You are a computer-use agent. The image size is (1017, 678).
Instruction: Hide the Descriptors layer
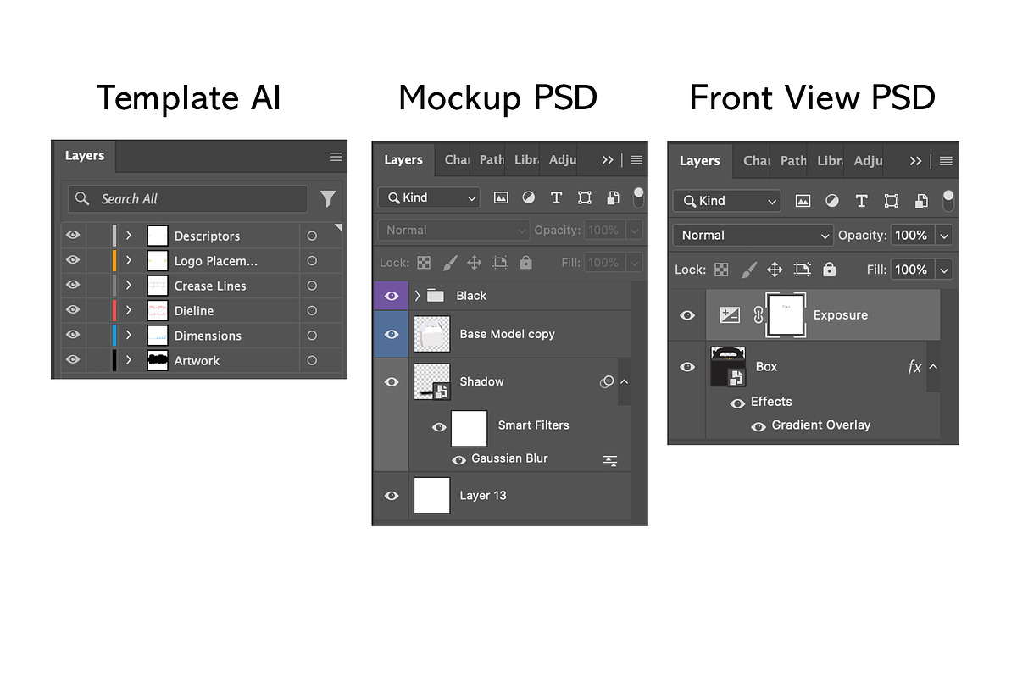73,236
